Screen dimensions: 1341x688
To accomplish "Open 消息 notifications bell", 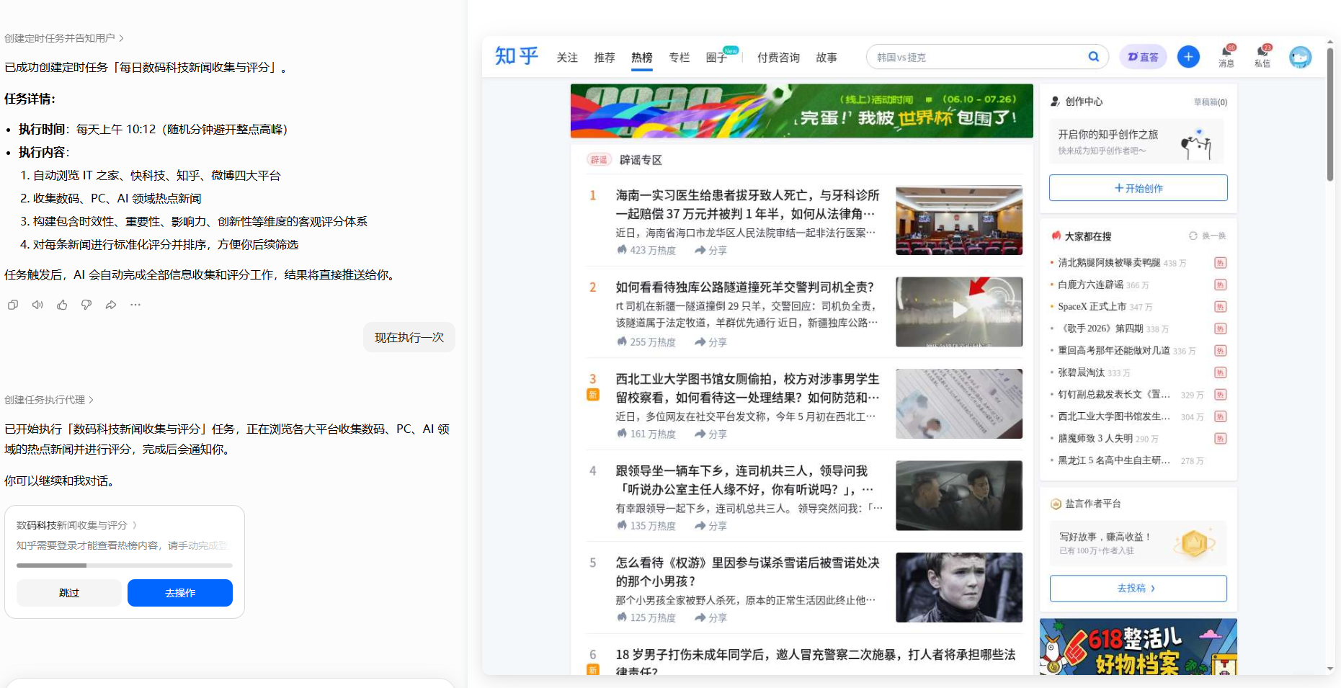I will (x=1226, y=56).
